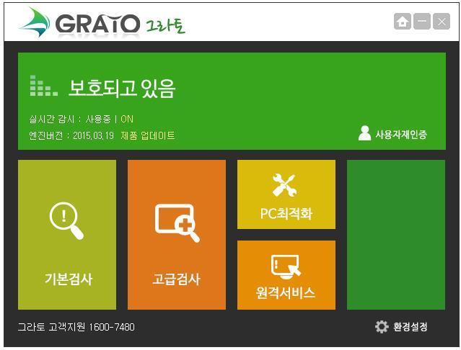
Task: Click the empty dark green tile
Action: click(x=396, y=235)
